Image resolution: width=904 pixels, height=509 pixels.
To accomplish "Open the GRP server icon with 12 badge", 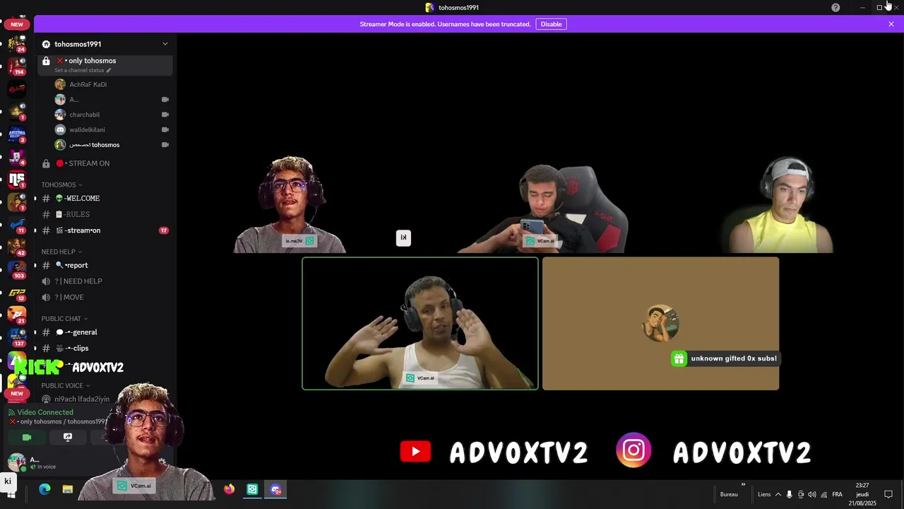I will (17, 292).
